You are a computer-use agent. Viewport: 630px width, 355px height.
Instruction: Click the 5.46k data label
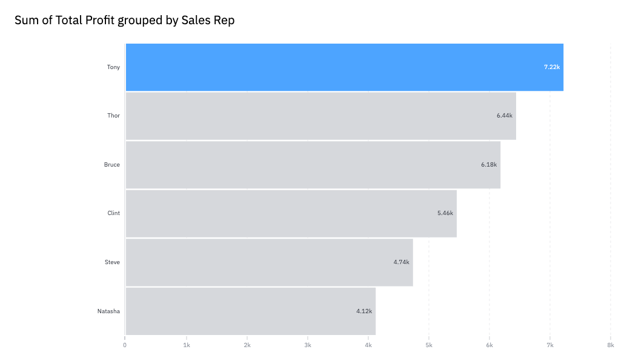pos(445,213)
